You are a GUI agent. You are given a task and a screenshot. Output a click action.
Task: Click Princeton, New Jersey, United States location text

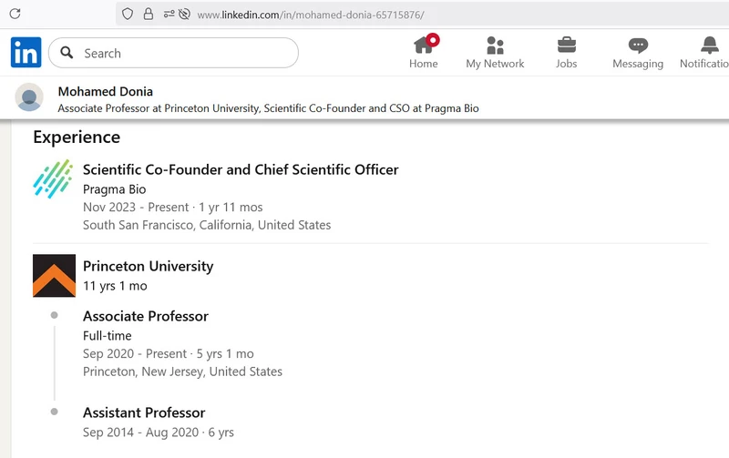[x=183, y=371]
